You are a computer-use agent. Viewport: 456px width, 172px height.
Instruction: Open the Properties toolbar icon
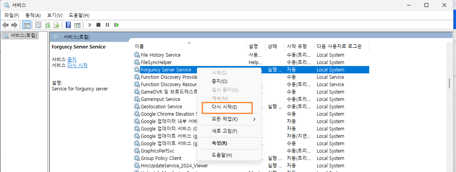pos(39,25)
